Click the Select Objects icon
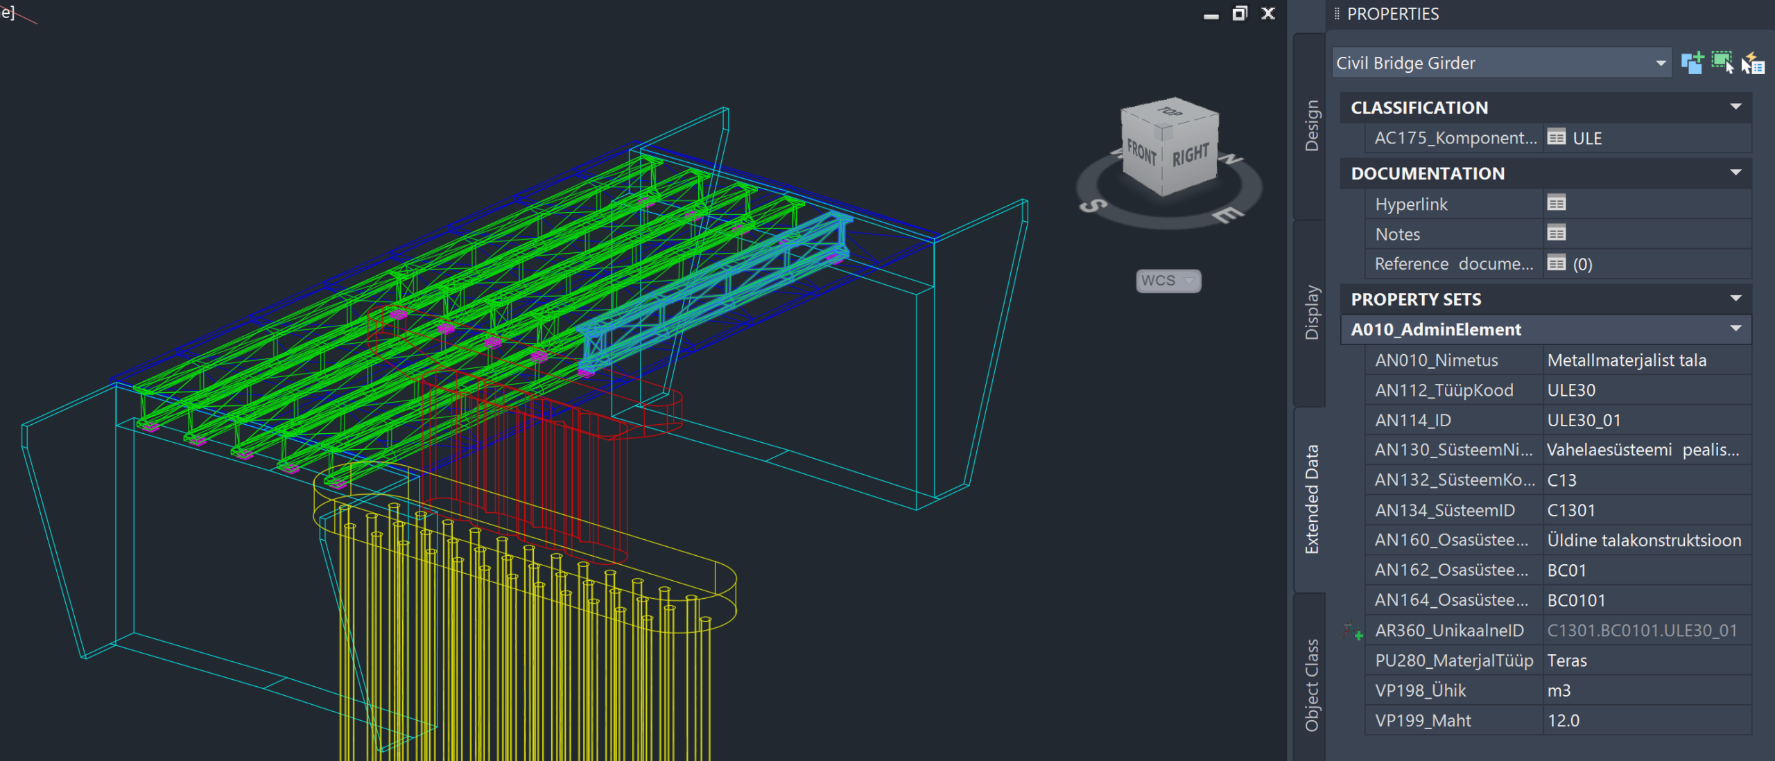This screenshot has height=761, width=1775. (x=1722, y=63)
